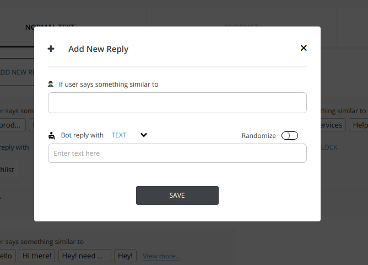This screenshot has height=265, width=368.
Task: Click the 'Help' chip in background page
Action: coord(359,125)
